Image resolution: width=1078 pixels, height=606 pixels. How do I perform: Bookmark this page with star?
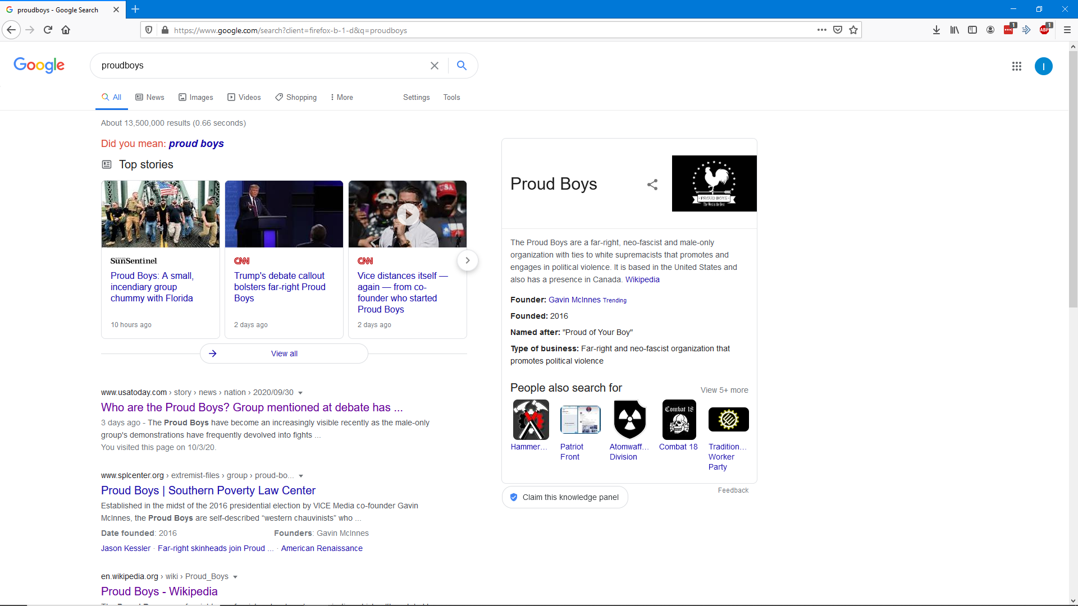[x=853, y=30]
